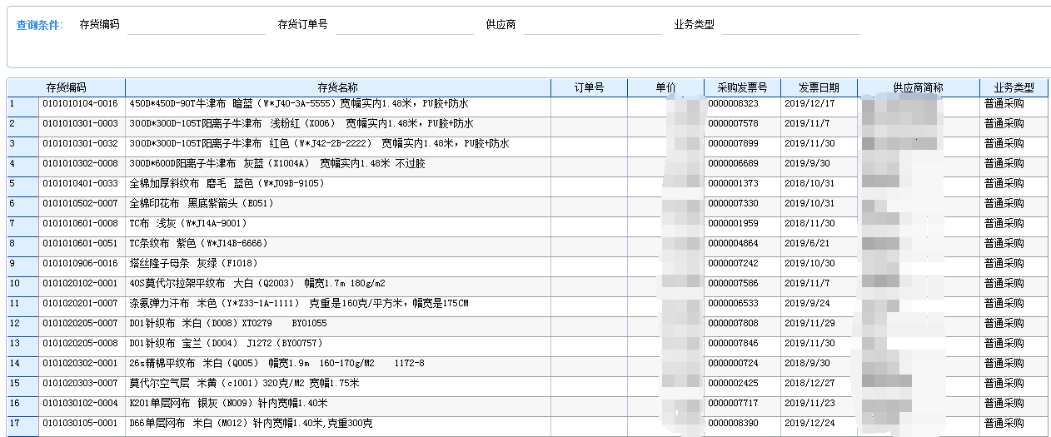1051x437 pixels.
Task: Click the 采购发票号 column header
Action: (x=742, y=87)
